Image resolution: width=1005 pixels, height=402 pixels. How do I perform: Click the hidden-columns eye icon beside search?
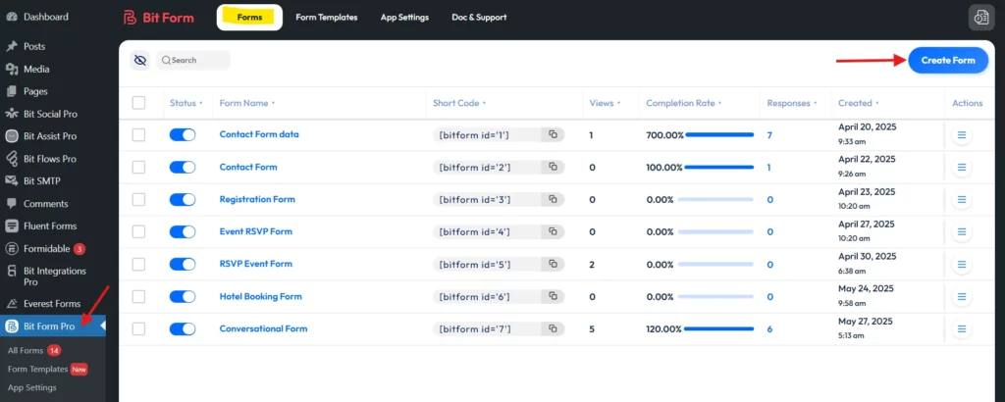tap(140, 61)
